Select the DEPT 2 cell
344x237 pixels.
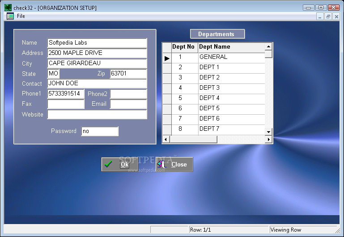pyautogui.click(x=231, y=79)
